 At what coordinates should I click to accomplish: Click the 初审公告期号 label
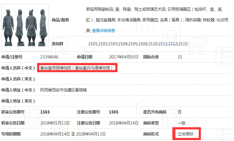[13, 112]
